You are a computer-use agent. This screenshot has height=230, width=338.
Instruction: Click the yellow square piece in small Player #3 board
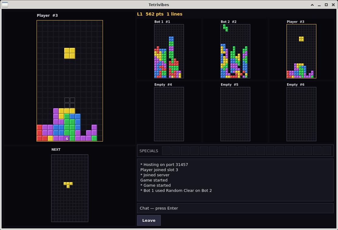[301, 39]
